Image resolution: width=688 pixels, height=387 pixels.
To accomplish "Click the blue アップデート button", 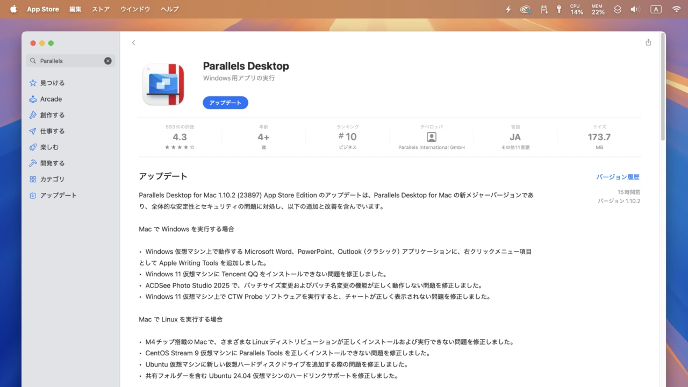I will [x=225, y=103].
